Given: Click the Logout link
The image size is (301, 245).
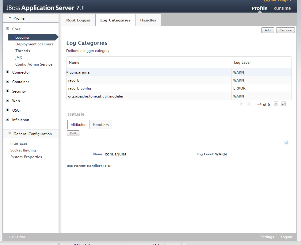Looking at the screenshot, I should click(286, 237).
